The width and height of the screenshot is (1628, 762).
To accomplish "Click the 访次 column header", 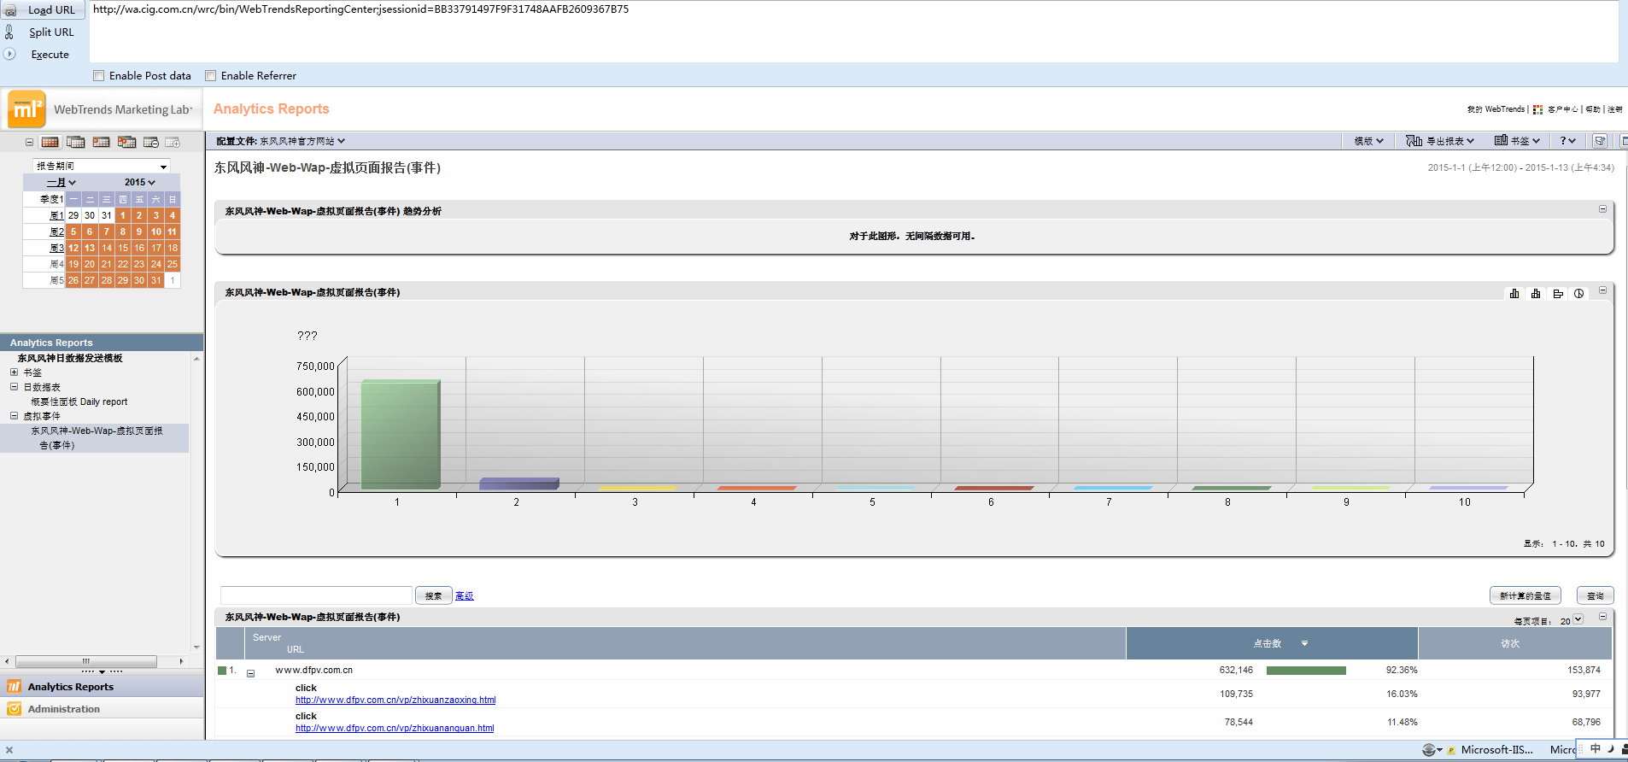I will [x=1510, y=643].
